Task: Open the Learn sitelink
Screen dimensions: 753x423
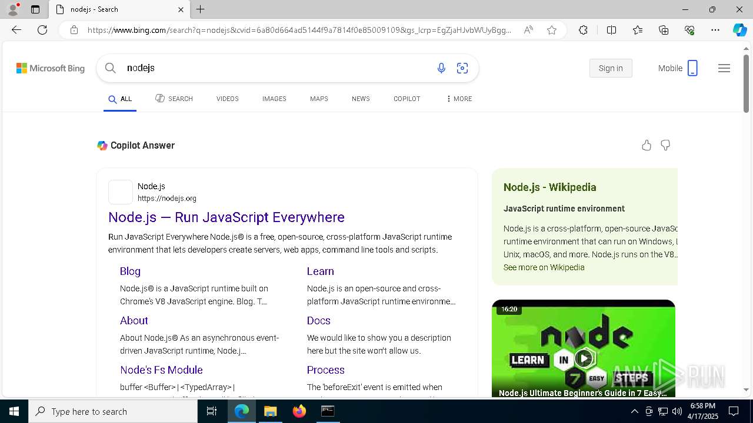Action: pos(320,271)
